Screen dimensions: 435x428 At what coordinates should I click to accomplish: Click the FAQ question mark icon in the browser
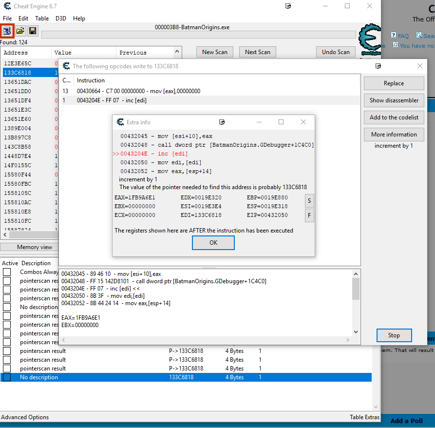tap(394, 35)
